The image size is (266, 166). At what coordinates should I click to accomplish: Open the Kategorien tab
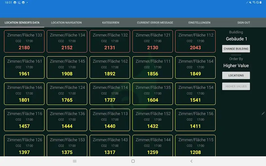pos(111,23)
